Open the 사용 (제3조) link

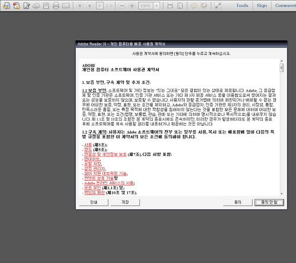[x=88, y=145]
